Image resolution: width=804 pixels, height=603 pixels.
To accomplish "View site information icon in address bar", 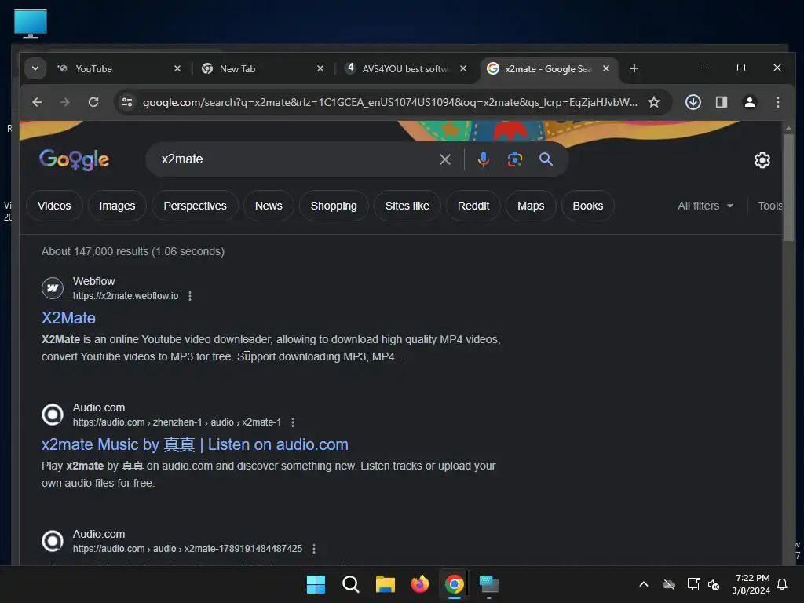I will click(x=127, y=102).
